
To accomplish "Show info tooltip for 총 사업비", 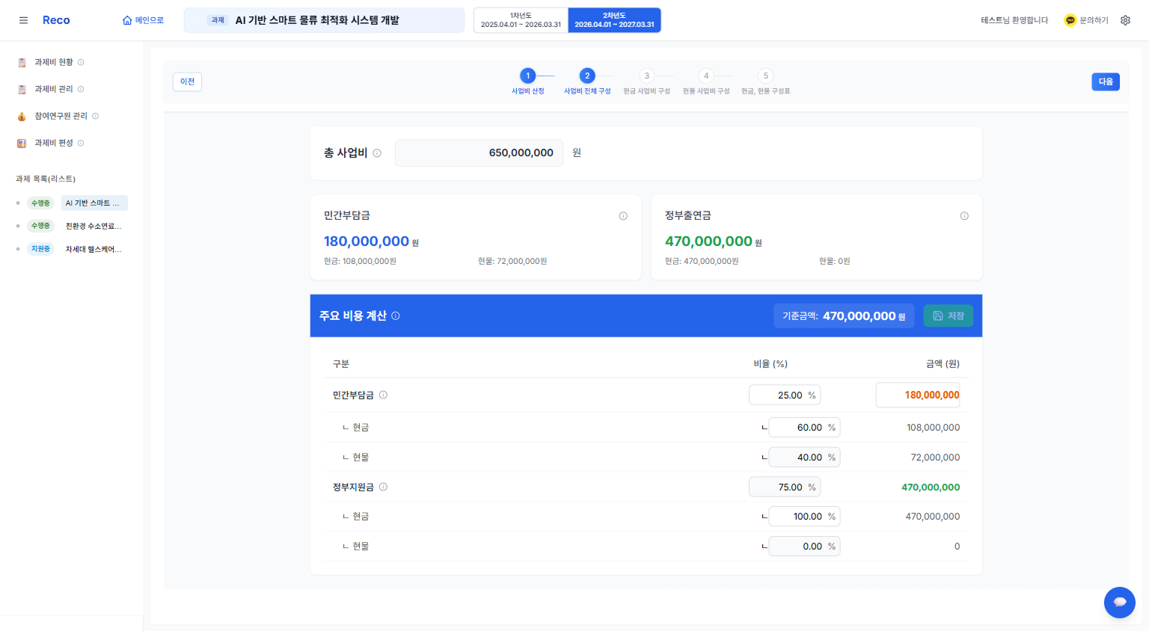I will point(377,153).
